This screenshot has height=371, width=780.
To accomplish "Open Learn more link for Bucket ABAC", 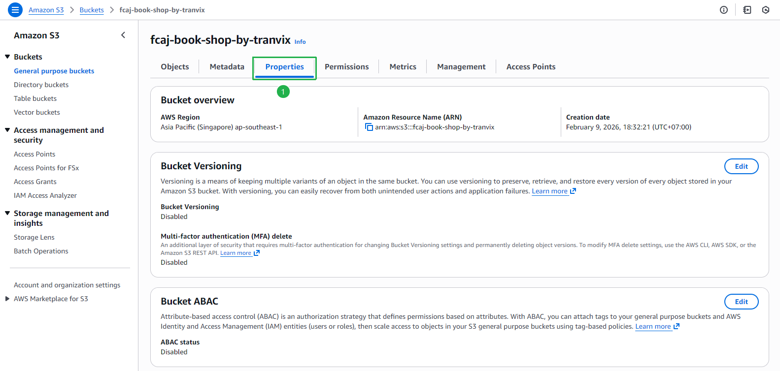I will coord(657,326).
